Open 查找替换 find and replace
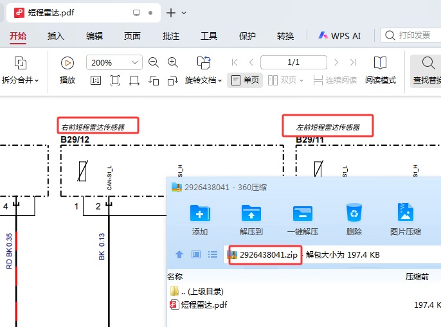The height and width of the screenshot is (327, 441). pos(427,70)
